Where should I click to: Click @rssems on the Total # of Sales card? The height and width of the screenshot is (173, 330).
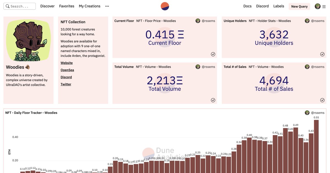pyautogui.click(x=318, y=67)
